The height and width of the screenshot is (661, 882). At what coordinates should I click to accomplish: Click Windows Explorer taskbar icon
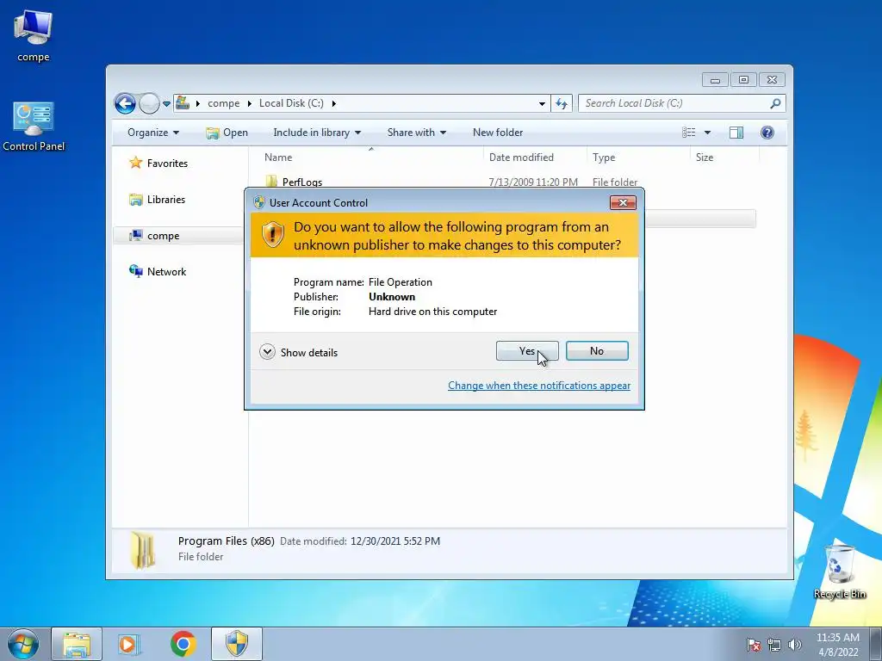click(x=77, y=644)
